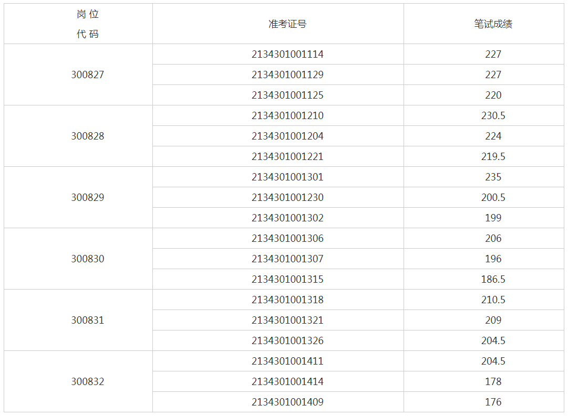Click the score 178 cell
This screenshot has width=568, height=416.
(493, 381)
